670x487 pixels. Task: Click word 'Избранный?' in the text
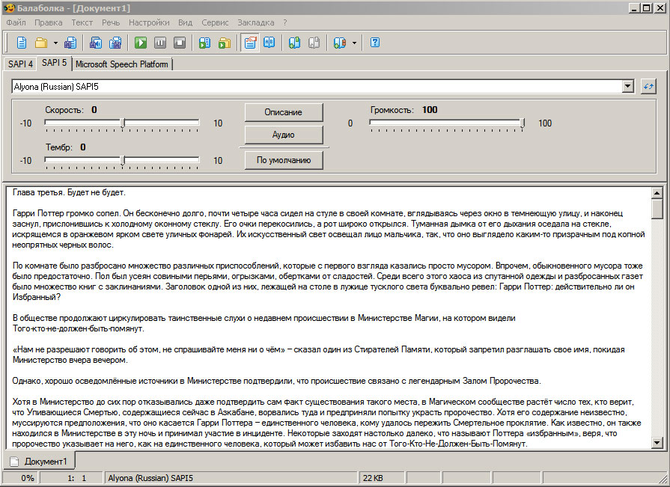point(37,297)
